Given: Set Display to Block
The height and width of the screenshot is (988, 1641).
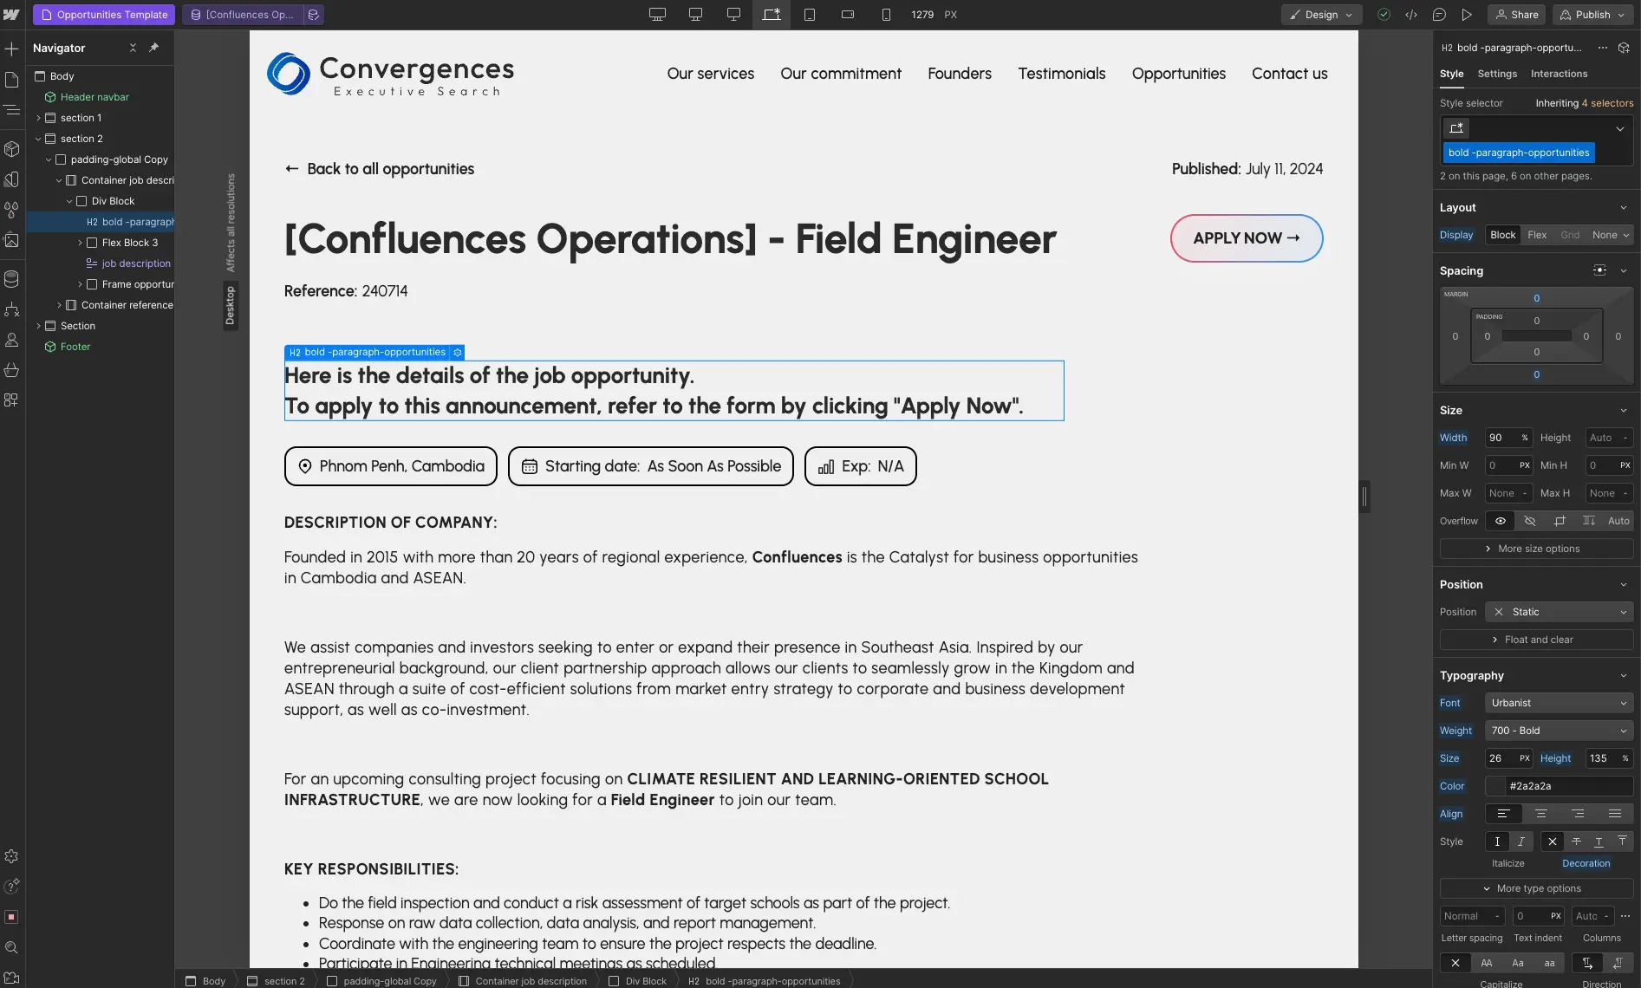Looking at the screenshot, I should (x=1503, y=235).
